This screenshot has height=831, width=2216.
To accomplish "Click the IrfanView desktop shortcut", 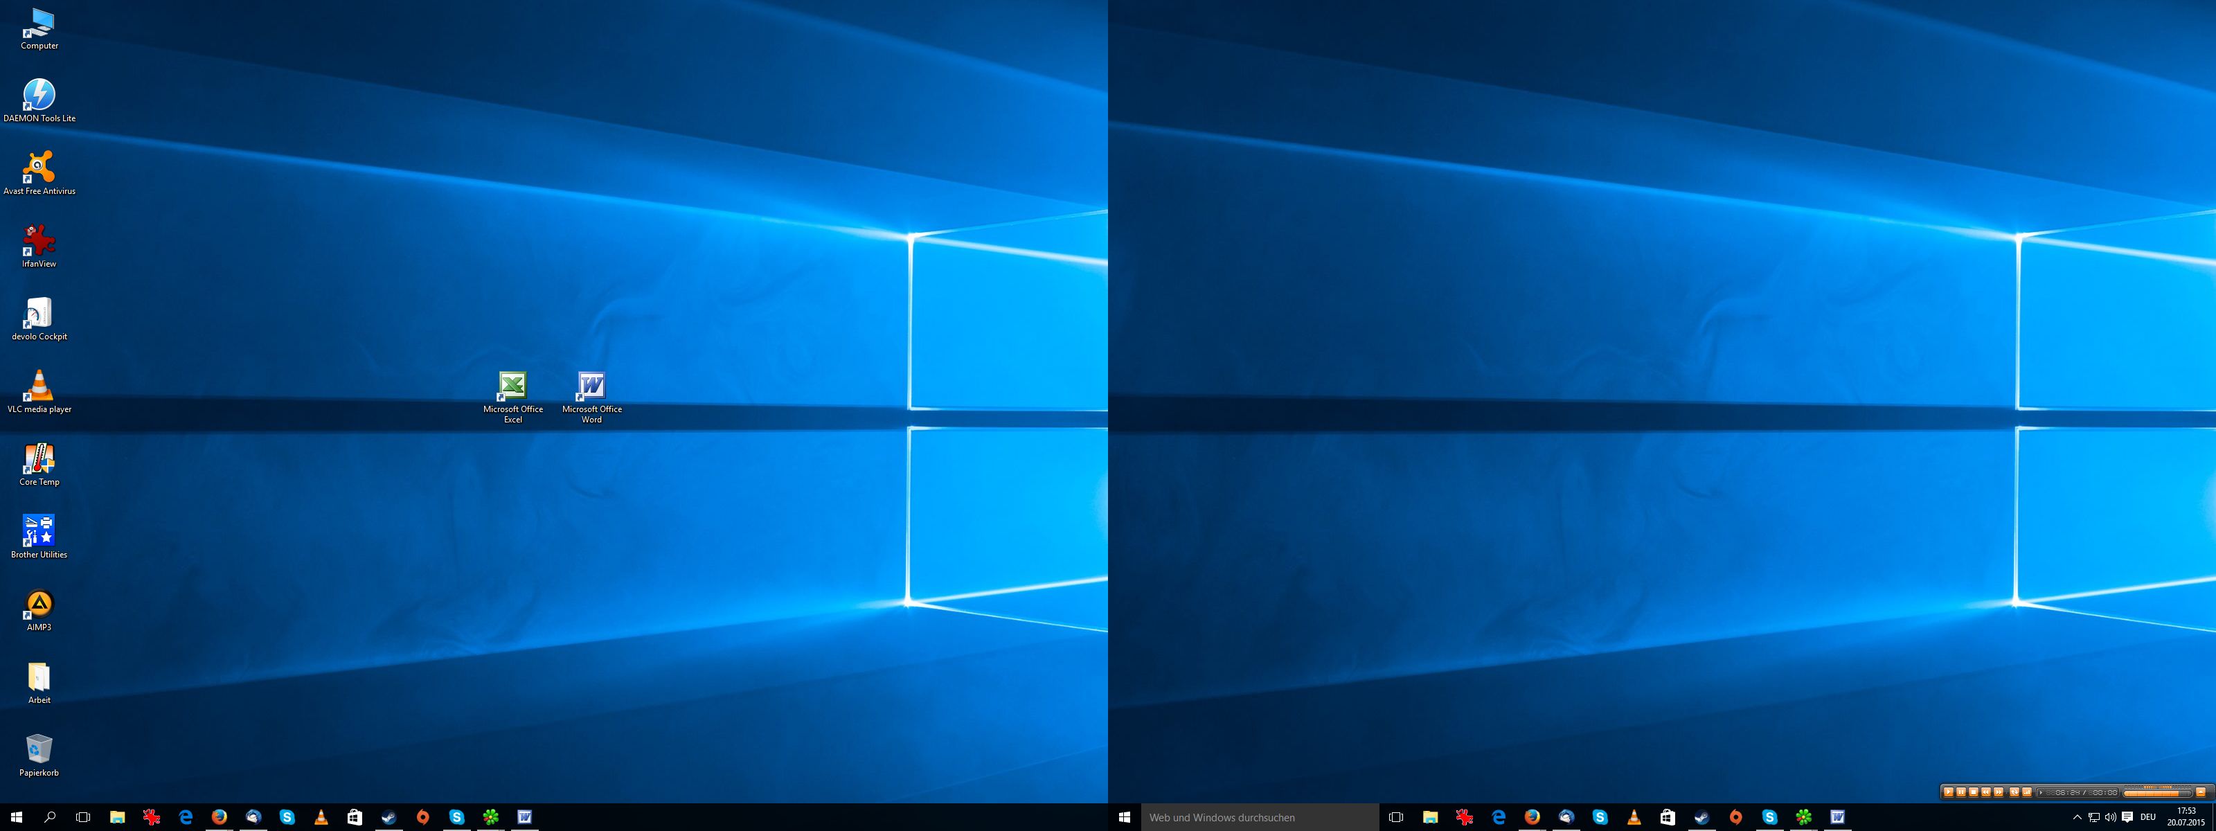I will [x=39, y=241].
